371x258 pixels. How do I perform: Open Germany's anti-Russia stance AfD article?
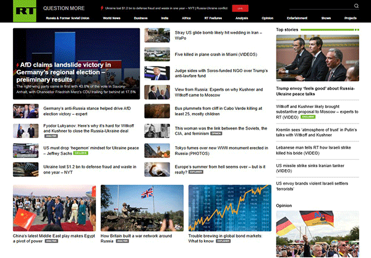click(x=87, y=111)
